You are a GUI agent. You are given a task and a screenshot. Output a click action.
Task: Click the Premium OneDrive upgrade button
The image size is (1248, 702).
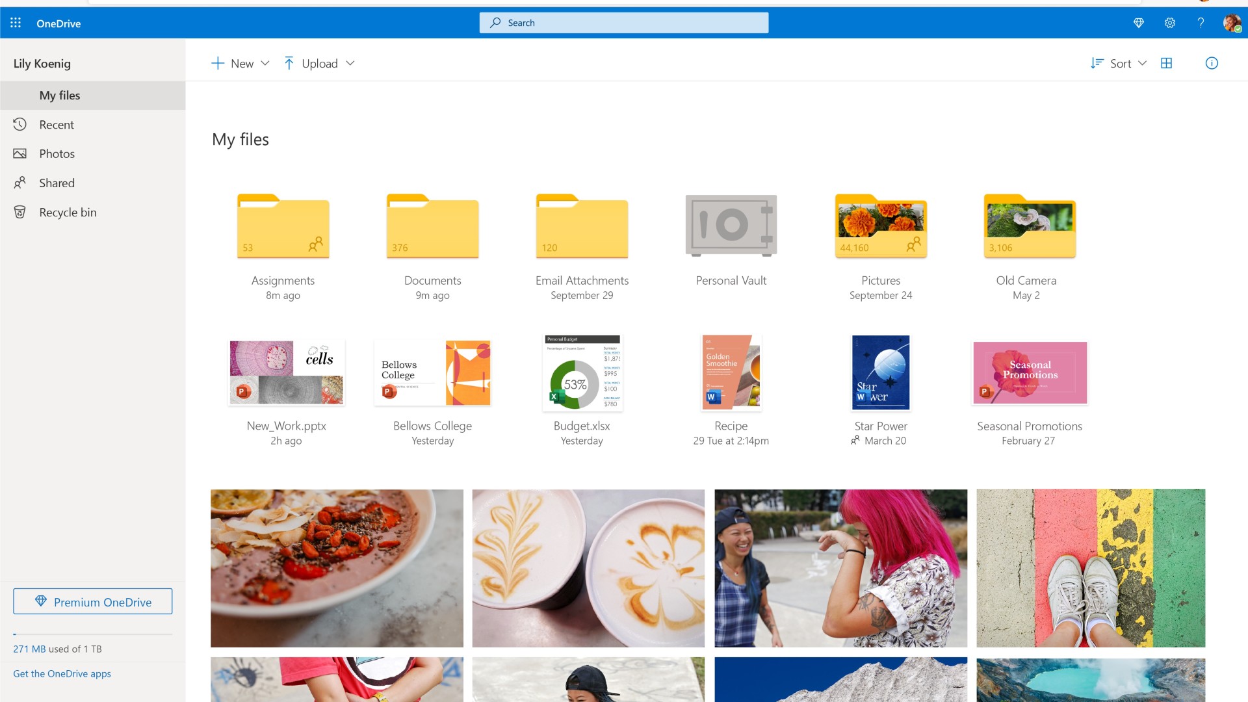pyautogui.click(x=92, y=601)
